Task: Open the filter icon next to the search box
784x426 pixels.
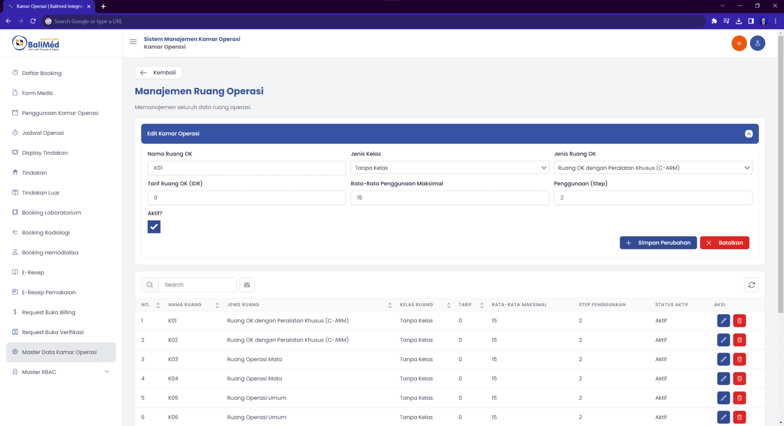Action: (247, 285)
